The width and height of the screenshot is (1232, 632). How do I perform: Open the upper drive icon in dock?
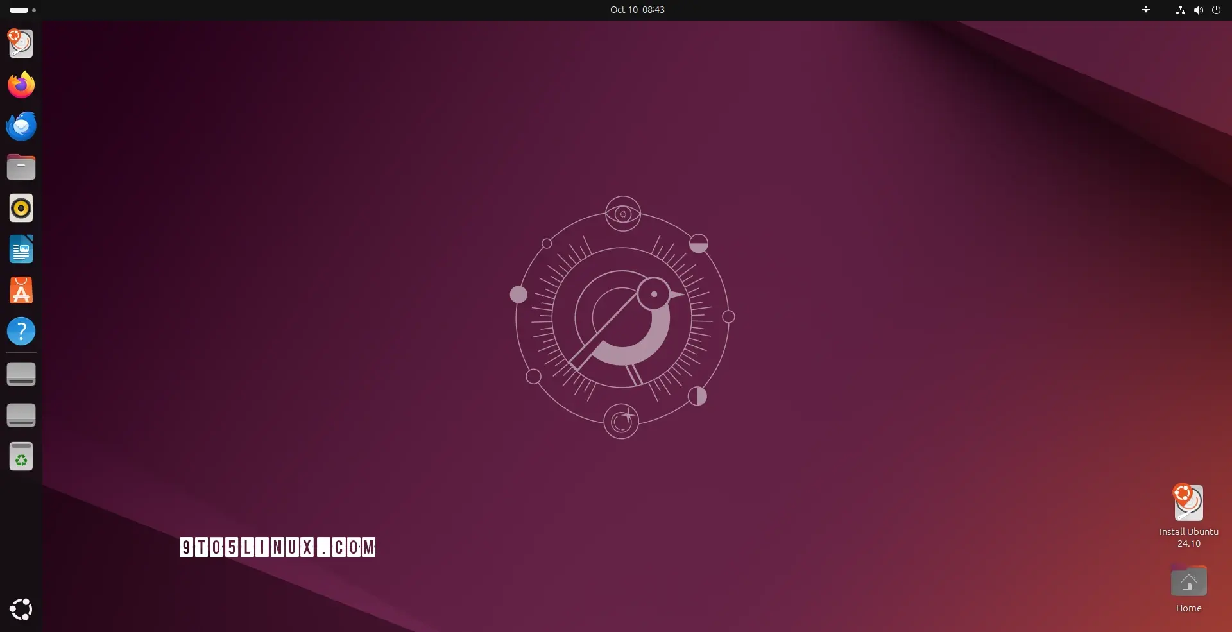point(21,374)
